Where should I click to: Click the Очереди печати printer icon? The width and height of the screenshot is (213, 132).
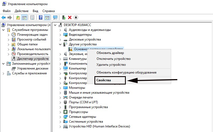click(65, 97)
